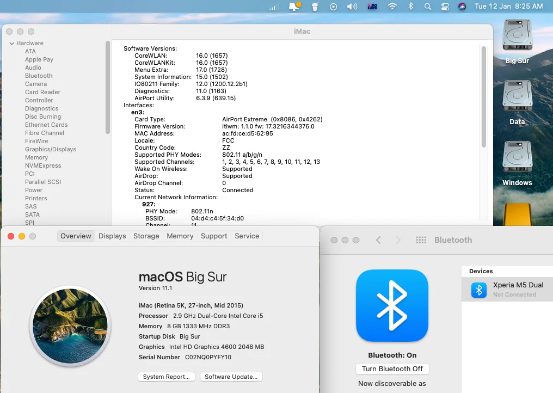Image resolution: width=553 pixels, height=393 pixels.
Task: Click the BSSID value 04:d4:c4:5f:34:d0
Action: 217,218
